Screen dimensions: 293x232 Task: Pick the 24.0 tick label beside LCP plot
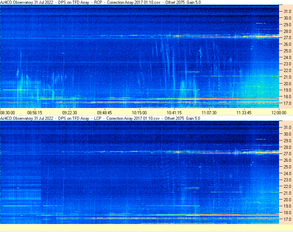tap(287, 173)
